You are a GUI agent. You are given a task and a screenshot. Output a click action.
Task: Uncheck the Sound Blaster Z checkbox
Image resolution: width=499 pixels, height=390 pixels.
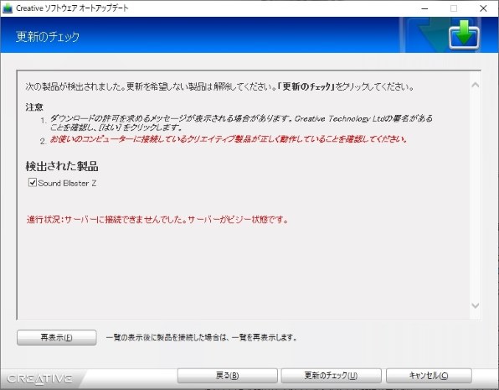pyautogui.click(x=33, y=183)
